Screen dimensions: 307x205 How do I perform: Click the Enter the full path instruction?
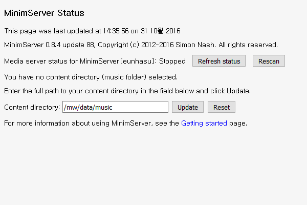coord(127,91)
